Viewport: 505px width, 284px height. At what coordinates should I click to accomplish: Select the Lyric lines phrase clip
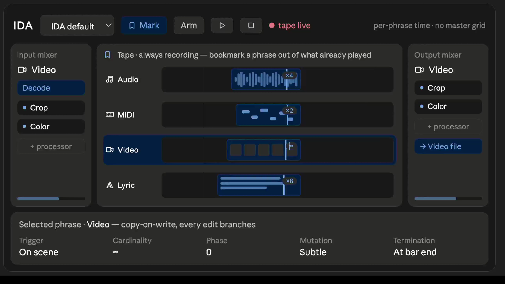point(259,185)
